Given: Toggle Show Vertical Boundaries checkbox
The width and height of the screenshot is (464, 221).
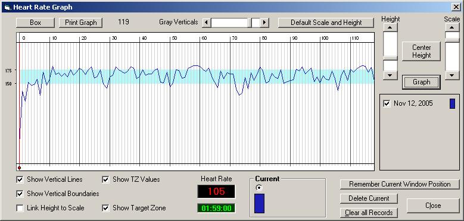Looking at the screenshot, I should point(20,194).
